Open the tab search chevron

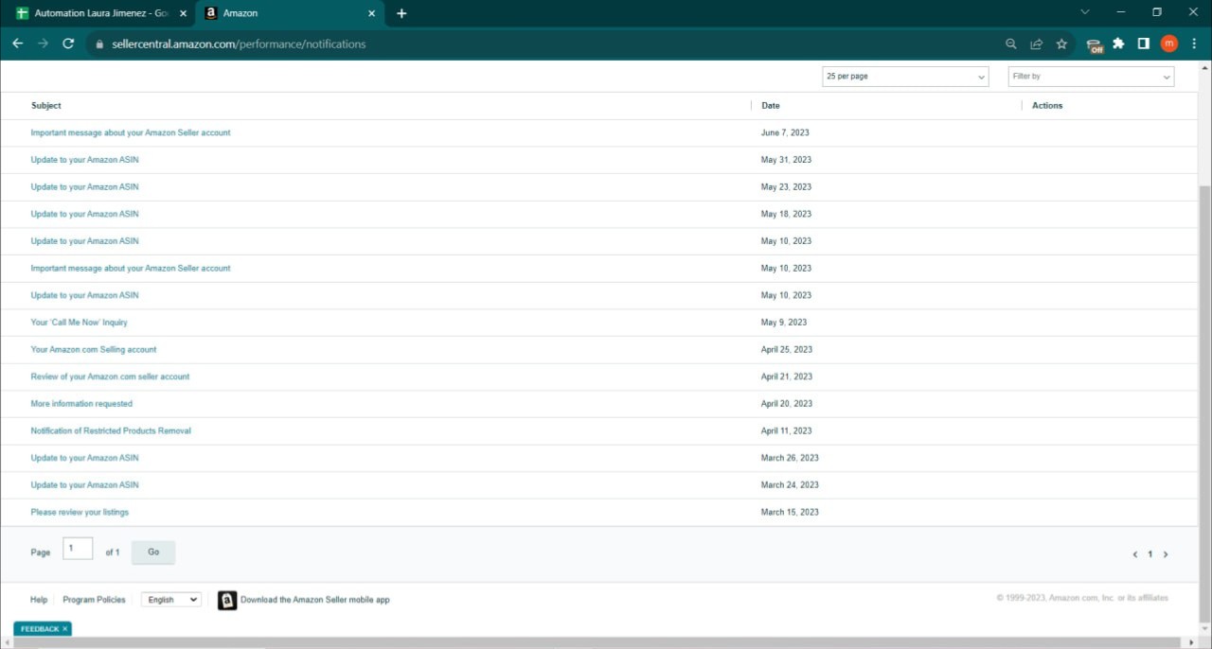pyautogui.click(x=1085, y=12)
